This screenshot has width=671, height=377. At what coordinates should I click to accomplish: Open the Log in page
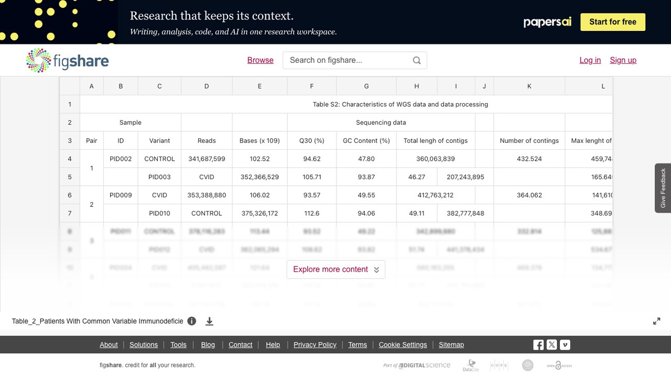pyautogui.click(x=590, y=60)
